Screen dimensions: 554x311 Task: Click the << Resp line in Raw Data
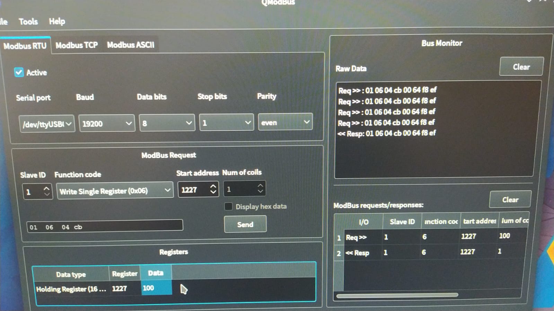coord(386,133)
